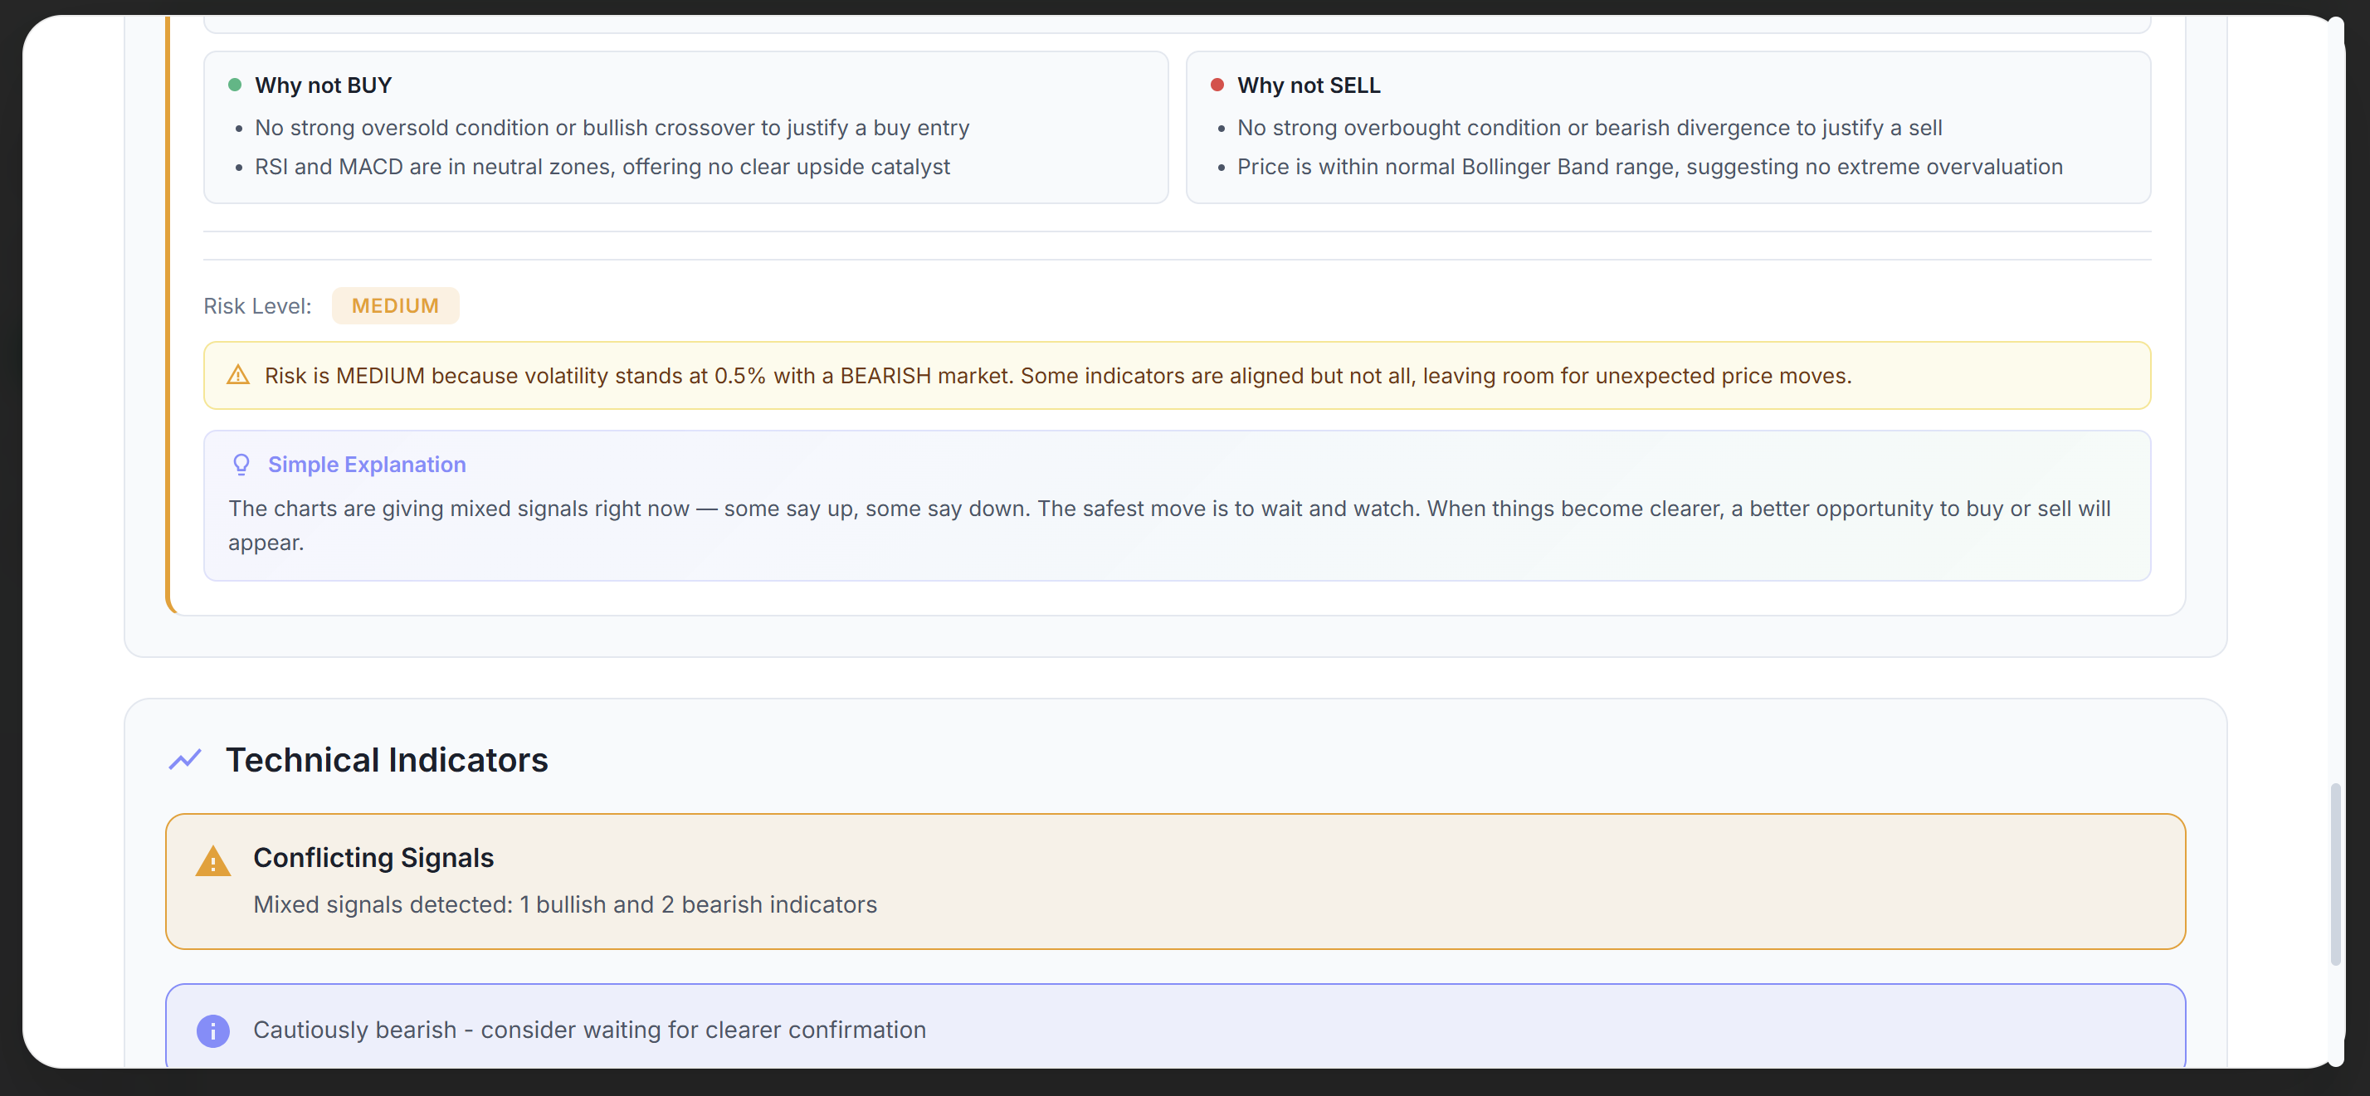
Task: Click the red Why not SELL dot
Action: click(1217, 85)
